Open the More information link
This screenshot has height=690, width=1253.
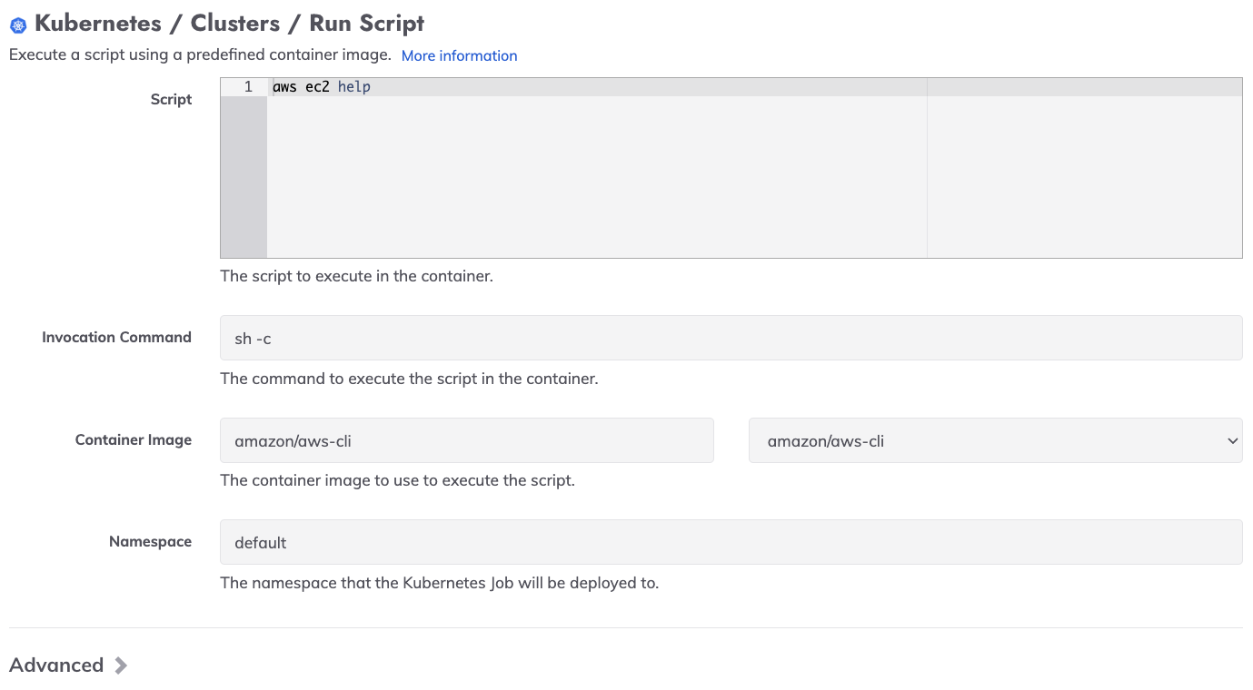[x=459, y=55]
